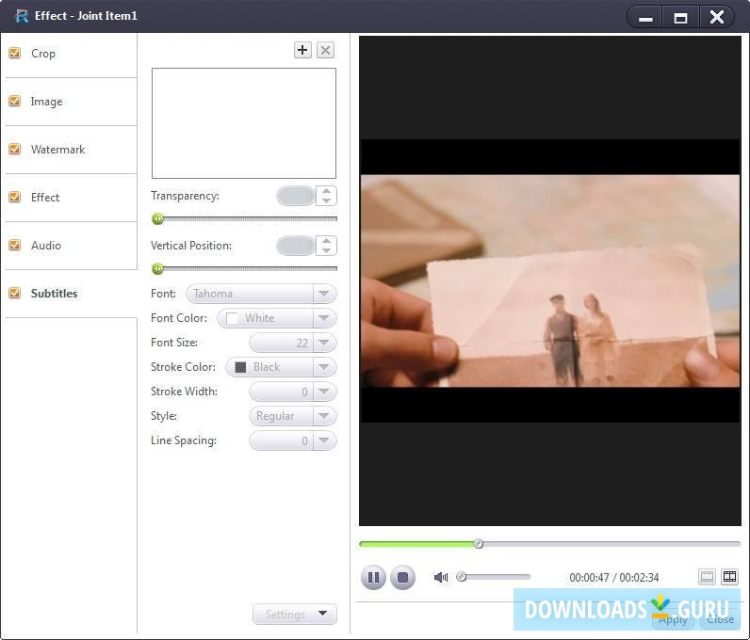Open the Style dropdown showing Regular
750x640 pixels.
coord(293,416)
